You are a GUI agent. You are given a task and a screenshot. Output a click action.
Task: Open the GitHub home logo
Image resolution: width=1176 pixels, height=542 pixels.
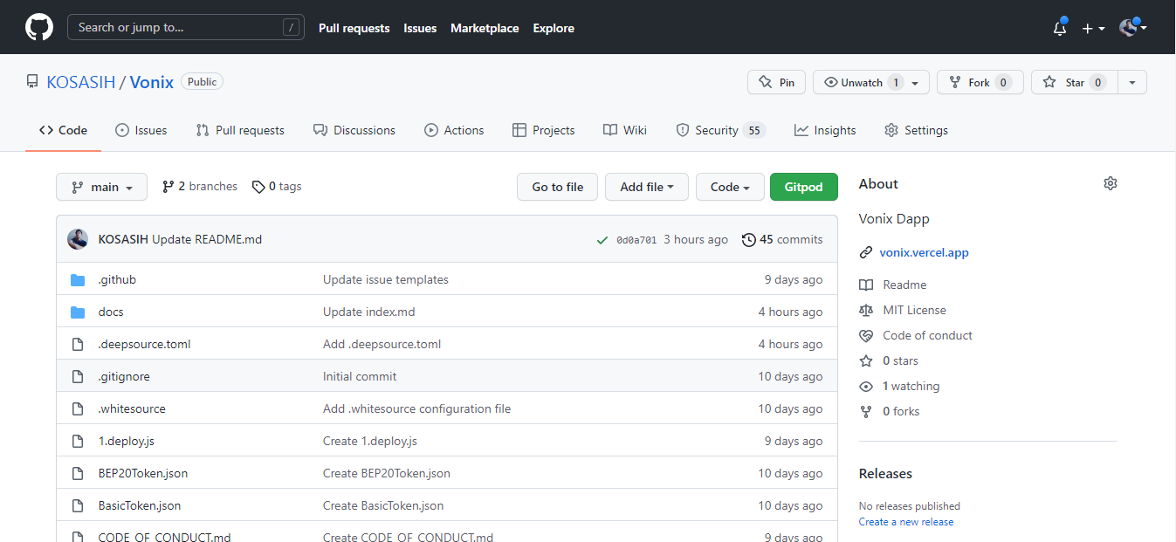[x=39, y=27]
